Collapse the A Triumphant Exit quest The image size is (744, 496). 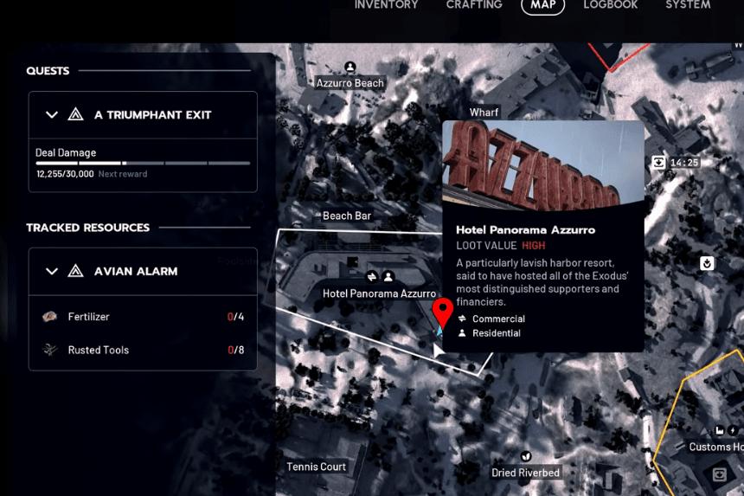[51, 114]
